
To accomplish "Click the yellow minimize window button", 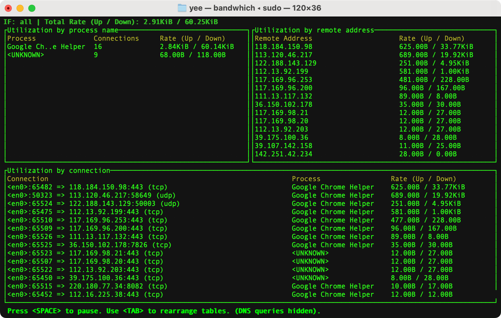I will [x=20, y=8].
